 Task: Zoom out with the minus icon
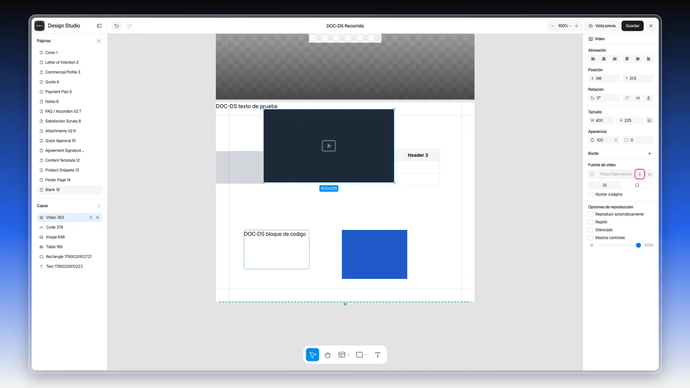point(553,26)
